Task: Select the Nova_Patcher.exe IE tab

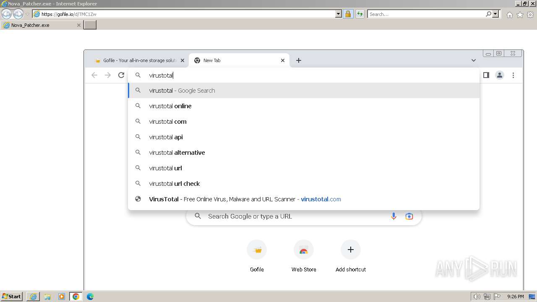Action: 42,25
